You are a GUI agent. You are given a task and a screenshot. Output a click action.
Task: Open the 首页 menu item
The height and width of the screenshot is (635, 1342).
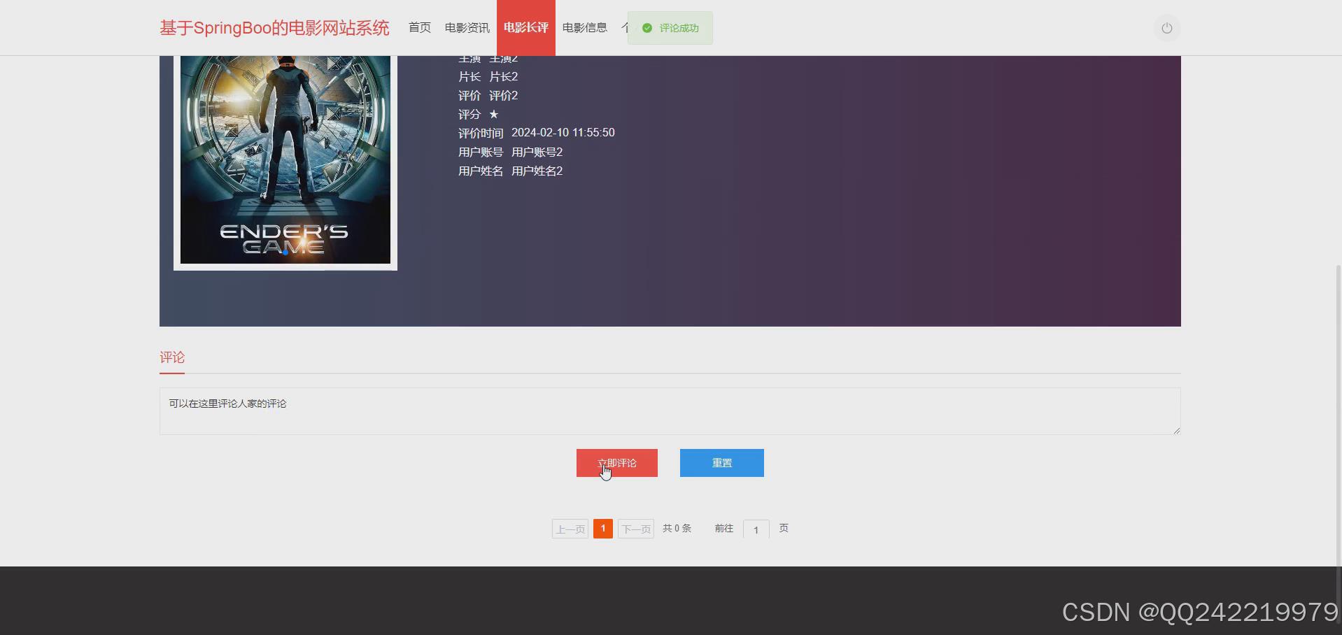418,27
